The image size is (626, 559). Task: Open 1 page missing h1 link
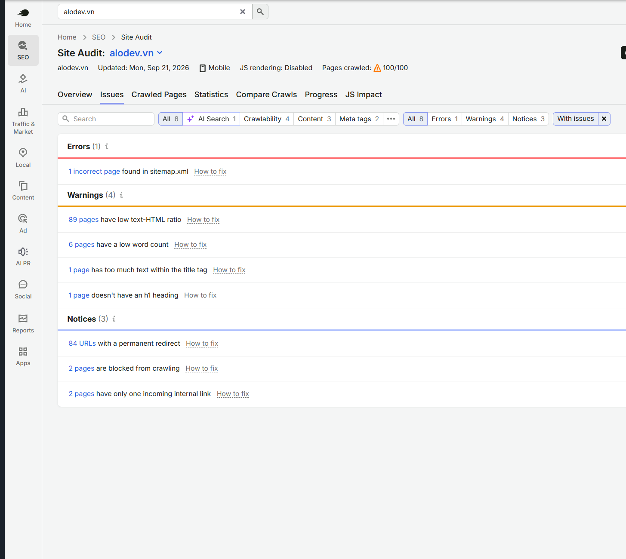click(79, 295)
